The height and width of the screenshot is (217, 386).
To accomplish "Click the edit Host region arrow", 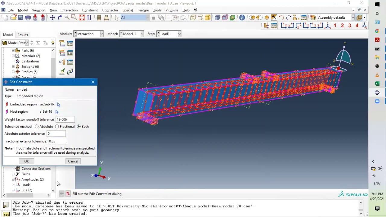I will point(57,112).
